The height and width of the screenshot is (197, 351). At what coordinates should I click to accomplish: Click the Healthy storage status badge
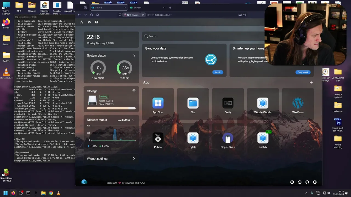pyautogui.click(x=104, y=97)
